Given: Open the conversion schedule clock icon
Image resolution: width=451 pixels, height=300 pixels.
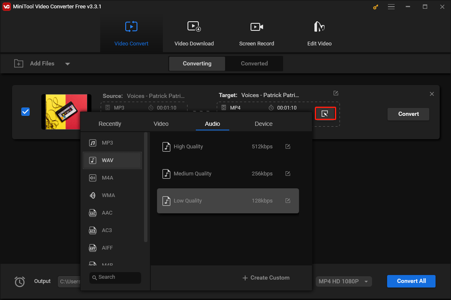Looking at the screenshot, I should [x=20, y=281].
